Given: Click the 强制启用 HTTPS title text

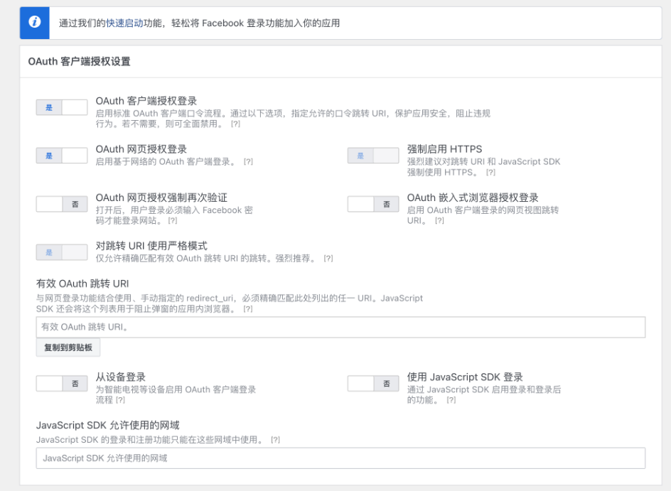Looking at the screenshot, I should [x=445, y=149].
